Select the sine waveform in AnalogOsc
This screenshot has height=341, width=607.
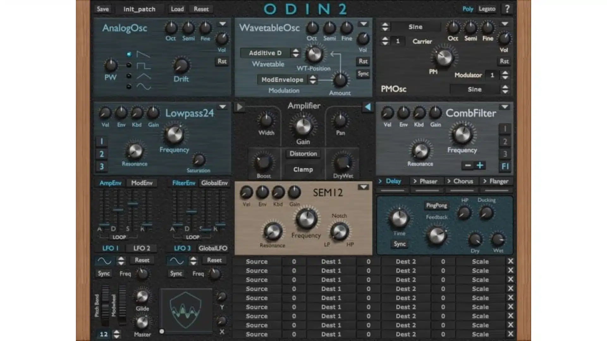point(143,87)
